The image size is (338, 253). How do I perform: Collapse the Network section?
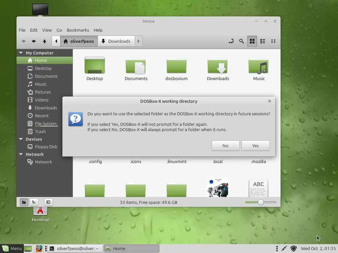point(21,154)
